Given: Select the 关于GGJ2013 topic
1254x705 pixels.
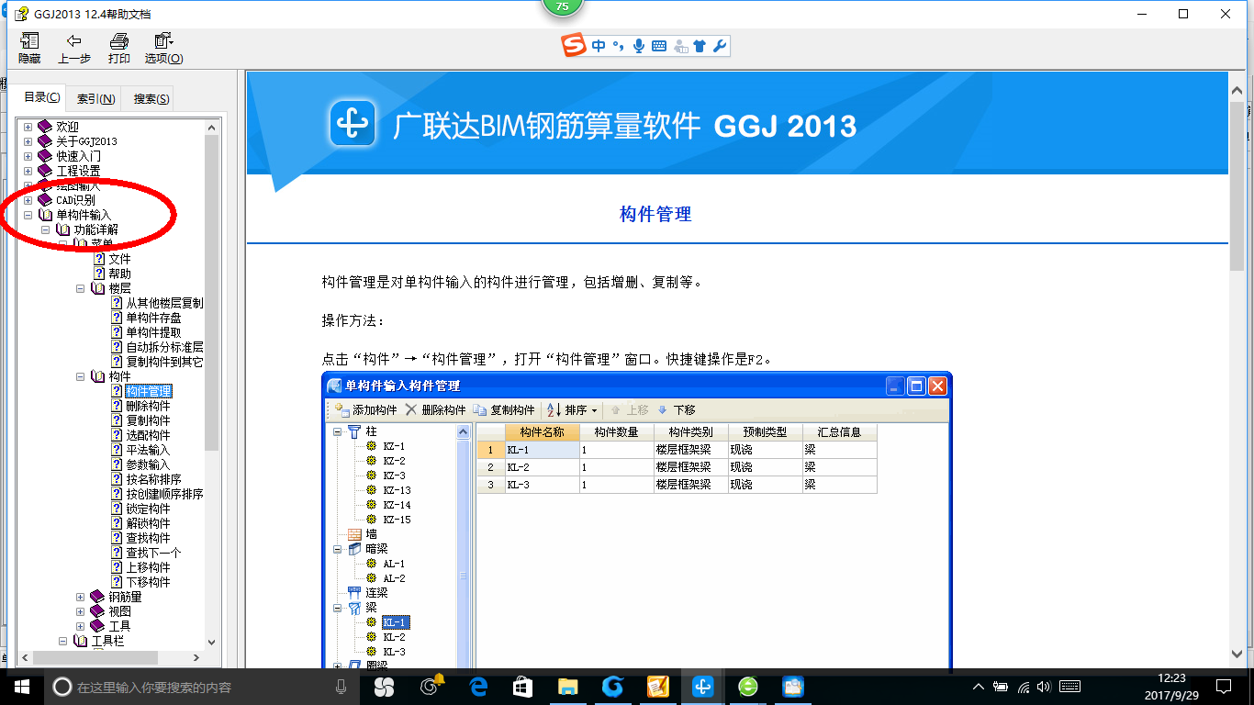Looking at the screenshot, I should click(86, 141).
